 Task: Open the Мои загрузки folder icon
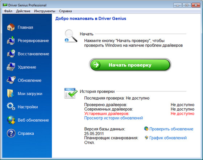tap(11, 94)
